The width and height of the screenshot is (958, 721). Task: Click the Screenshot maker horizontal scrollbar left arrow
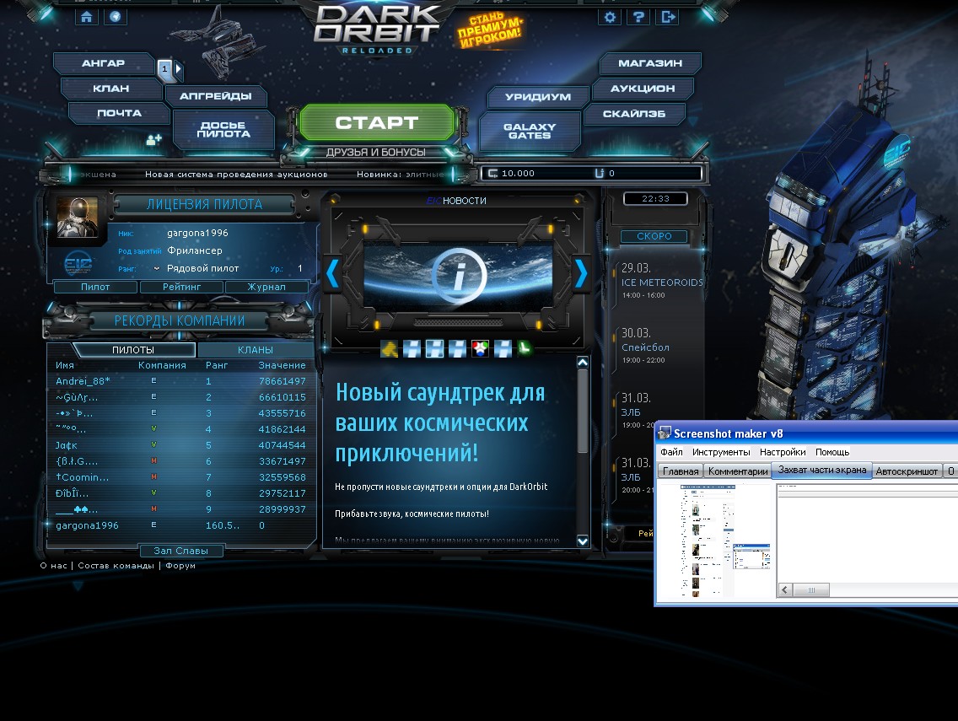pos(785,589)
